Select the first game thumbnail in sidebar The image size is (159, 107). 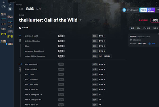tap(4, 14)
